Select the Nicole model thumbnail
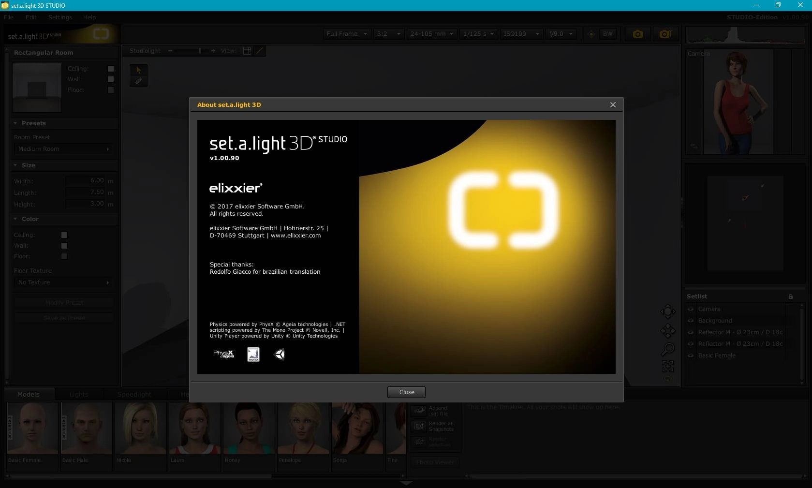 pos(141,428)
